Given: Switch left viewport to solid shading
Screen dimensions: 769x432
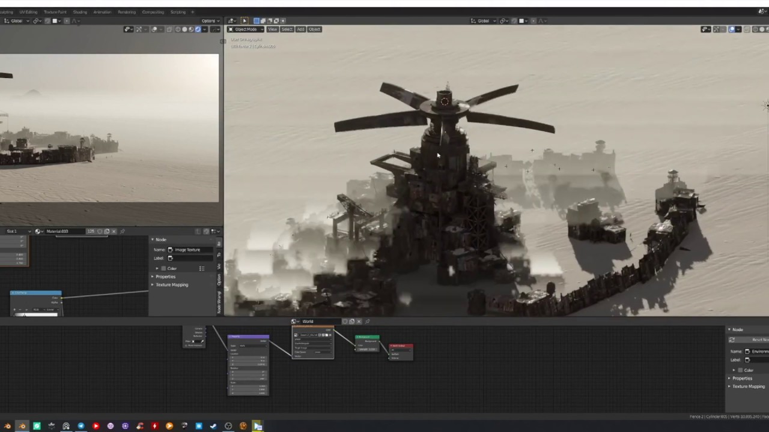Looking at the screenshot, I should coord(184,29).
